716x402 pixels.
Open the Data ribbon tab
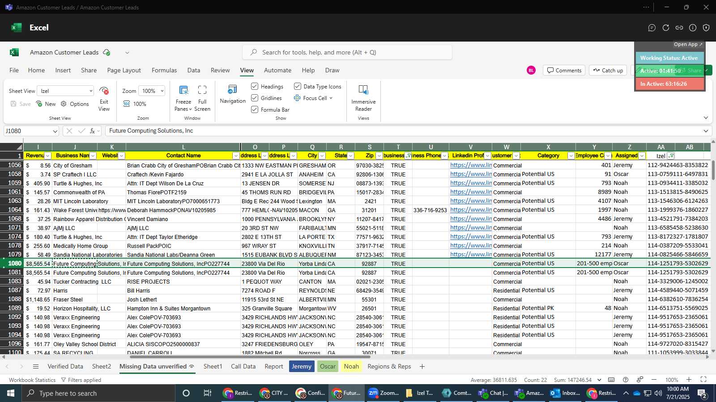point(194,70)
